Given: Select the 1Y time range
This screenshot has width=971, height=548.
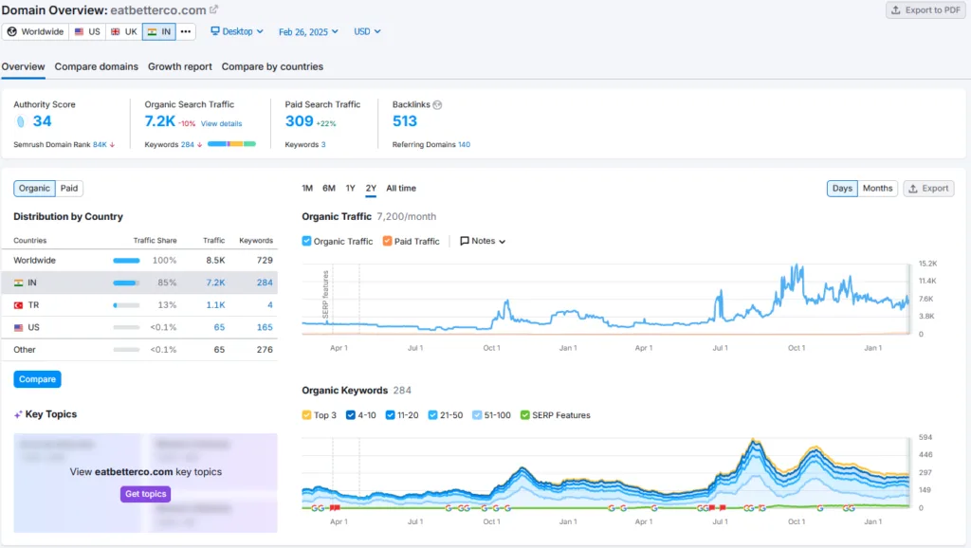Looking at the screenshot, I should pyautogui.click(x=351, y=189).
